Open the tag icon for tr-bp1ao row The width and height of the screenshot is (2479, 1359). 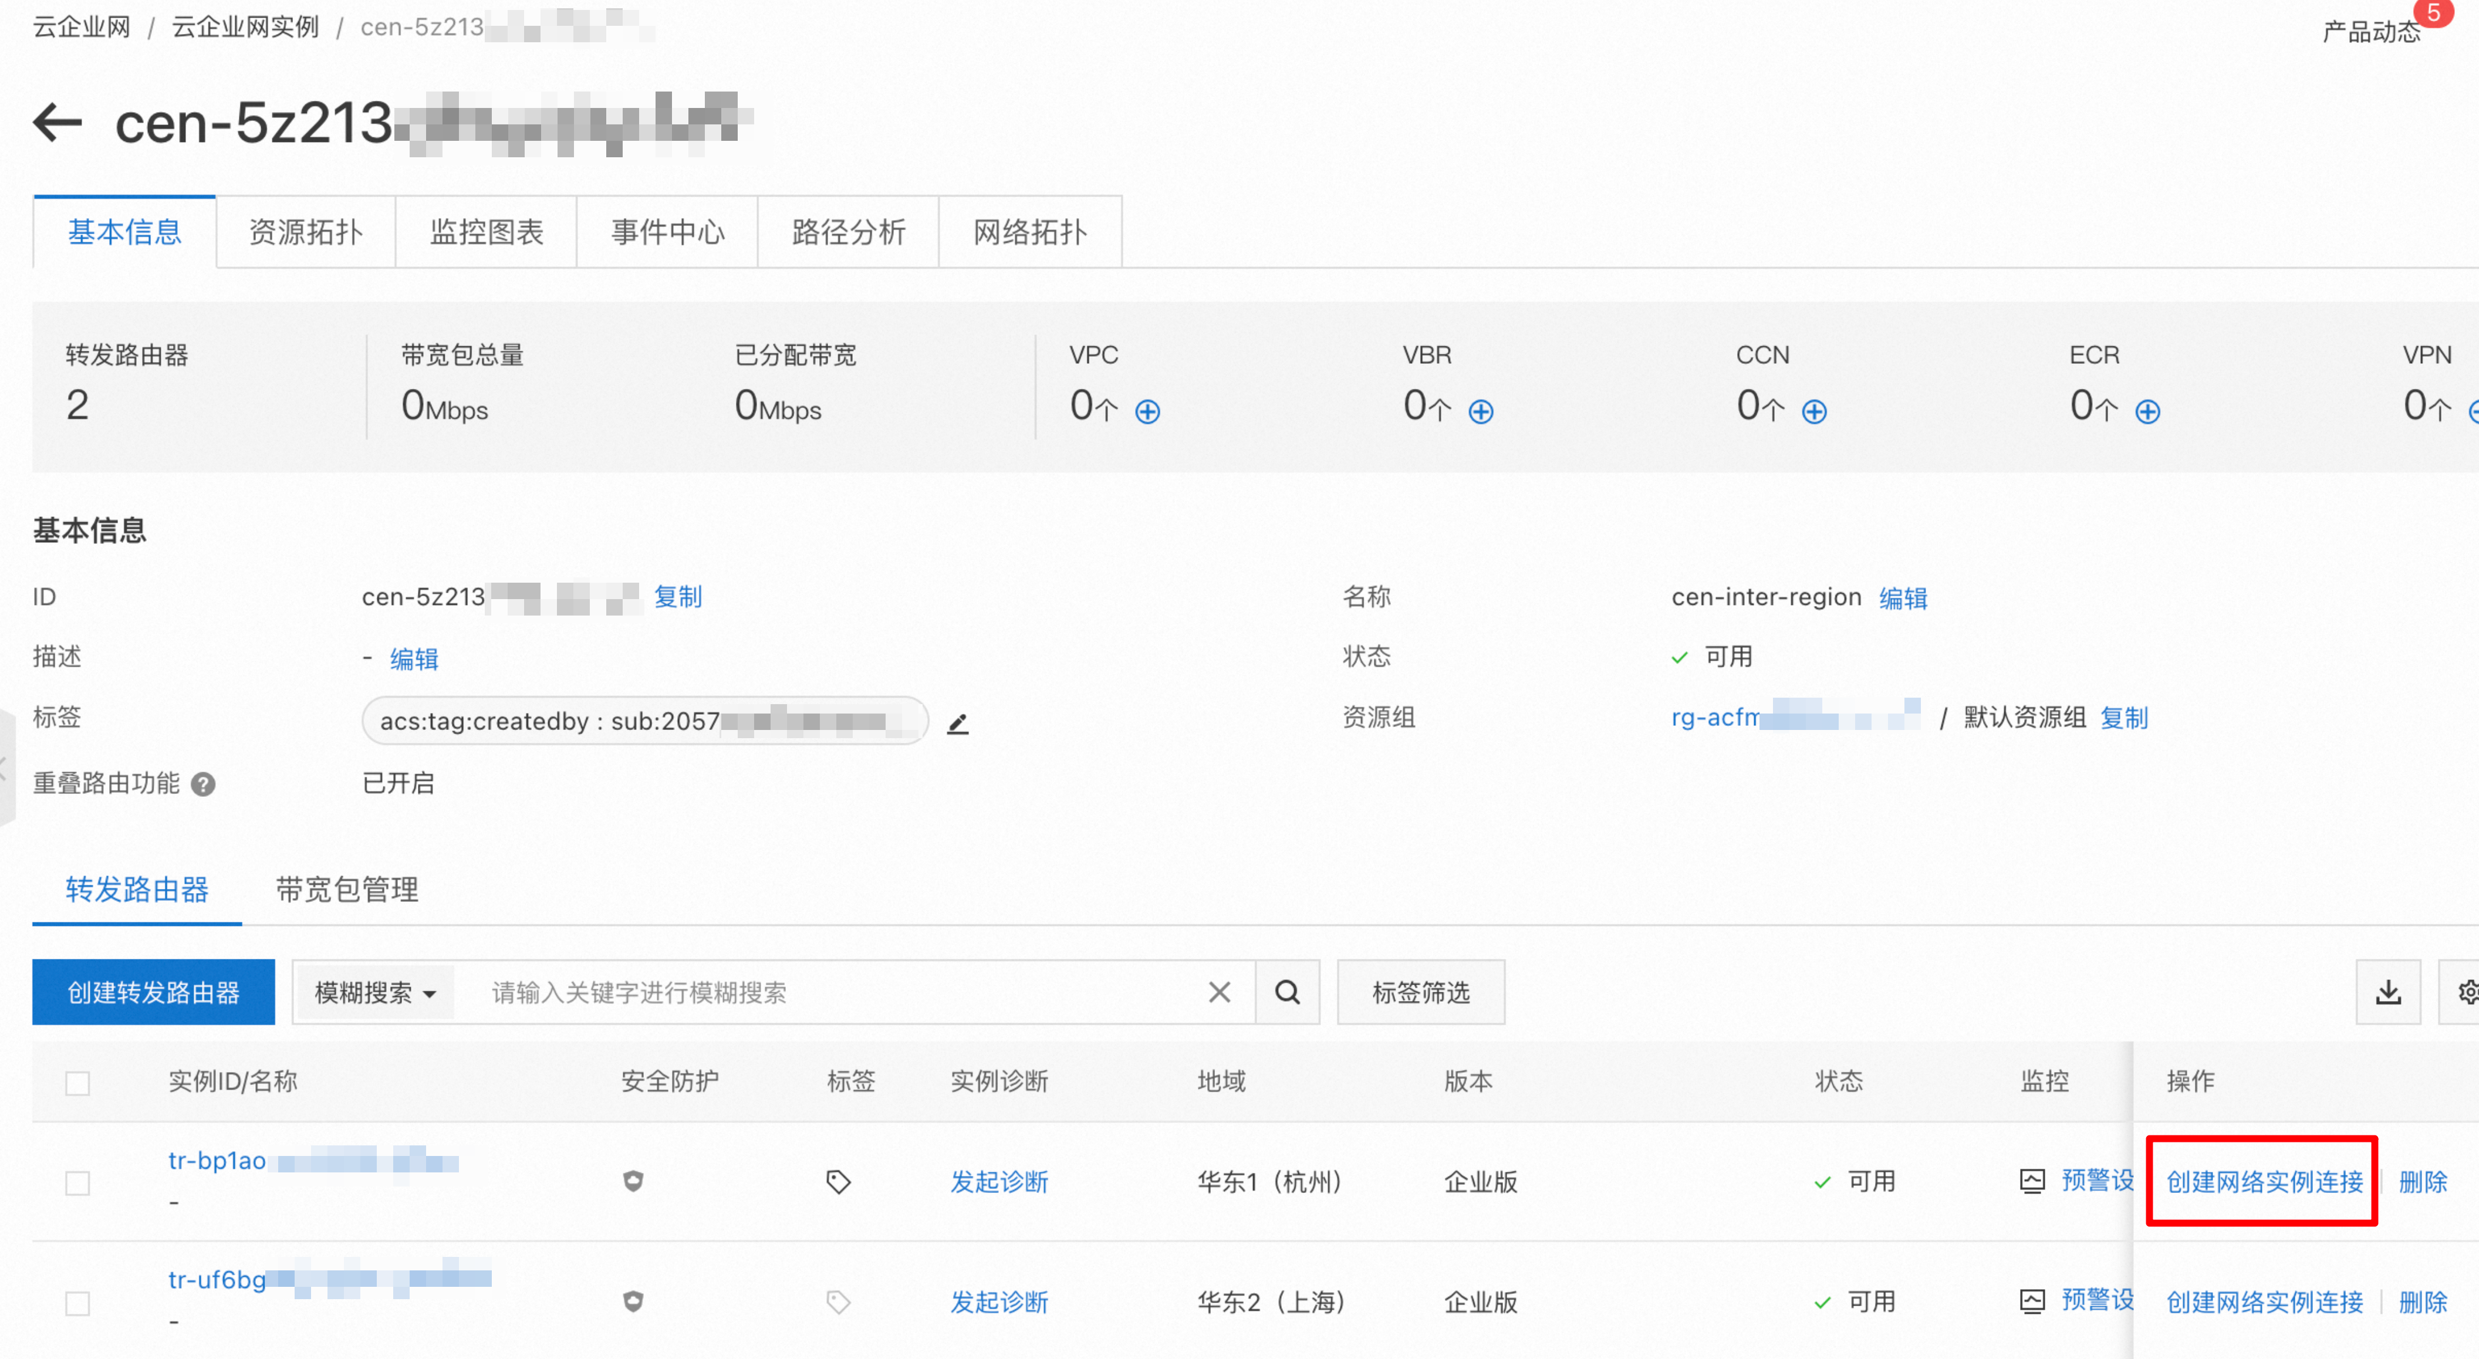pos(838,1182)
